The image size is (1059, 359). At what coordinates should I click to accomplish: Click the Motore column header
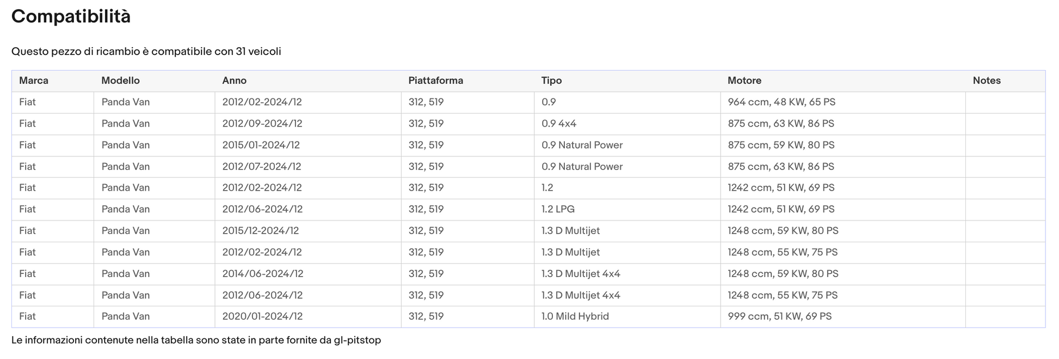click(744, 80)
